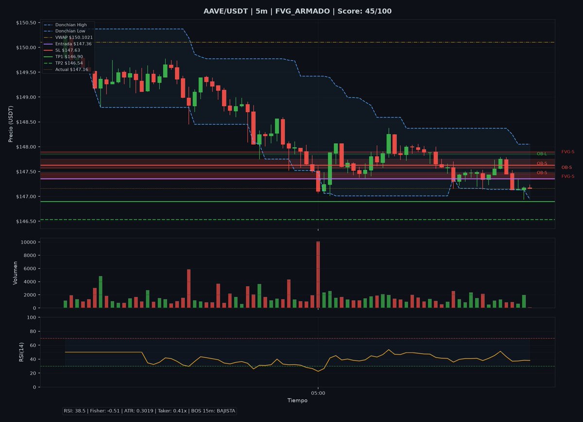583x422 pixels.
Task: Click the 60 tick on RSI axis
Action: (x=32, y=345)
